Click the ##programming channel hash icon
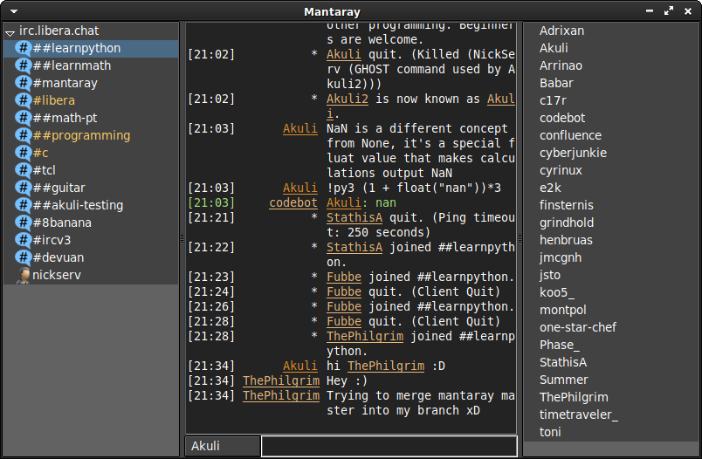The image size is (702, 459). (x=24, y=135)
